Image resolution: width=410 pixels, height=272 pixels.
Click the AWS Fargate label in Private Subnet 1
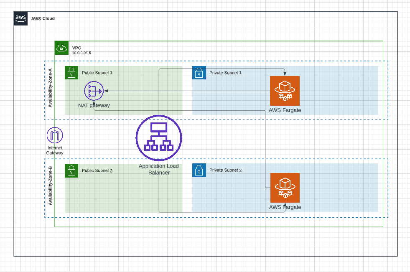click(x=285, y=110)
